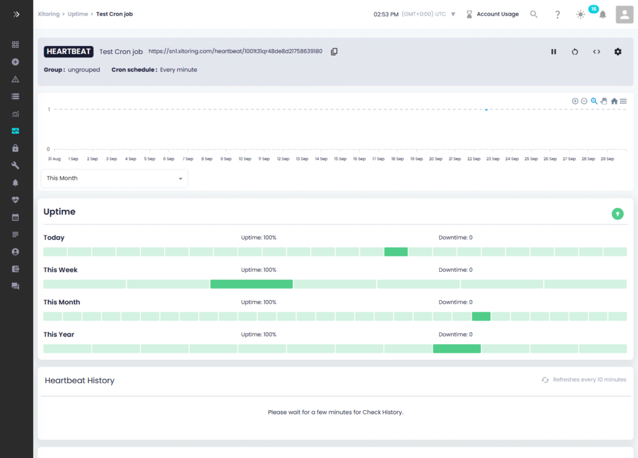Open Account Usage
The image size is (638, 458).
point(497,14)
